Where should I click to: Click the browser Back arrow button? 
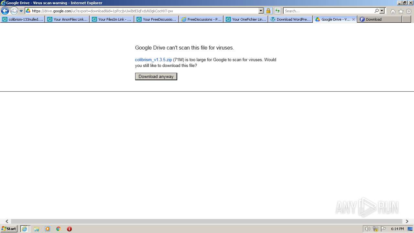(x=5, y=11)
